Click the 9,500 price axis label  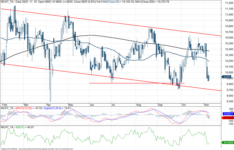(227, 101)
